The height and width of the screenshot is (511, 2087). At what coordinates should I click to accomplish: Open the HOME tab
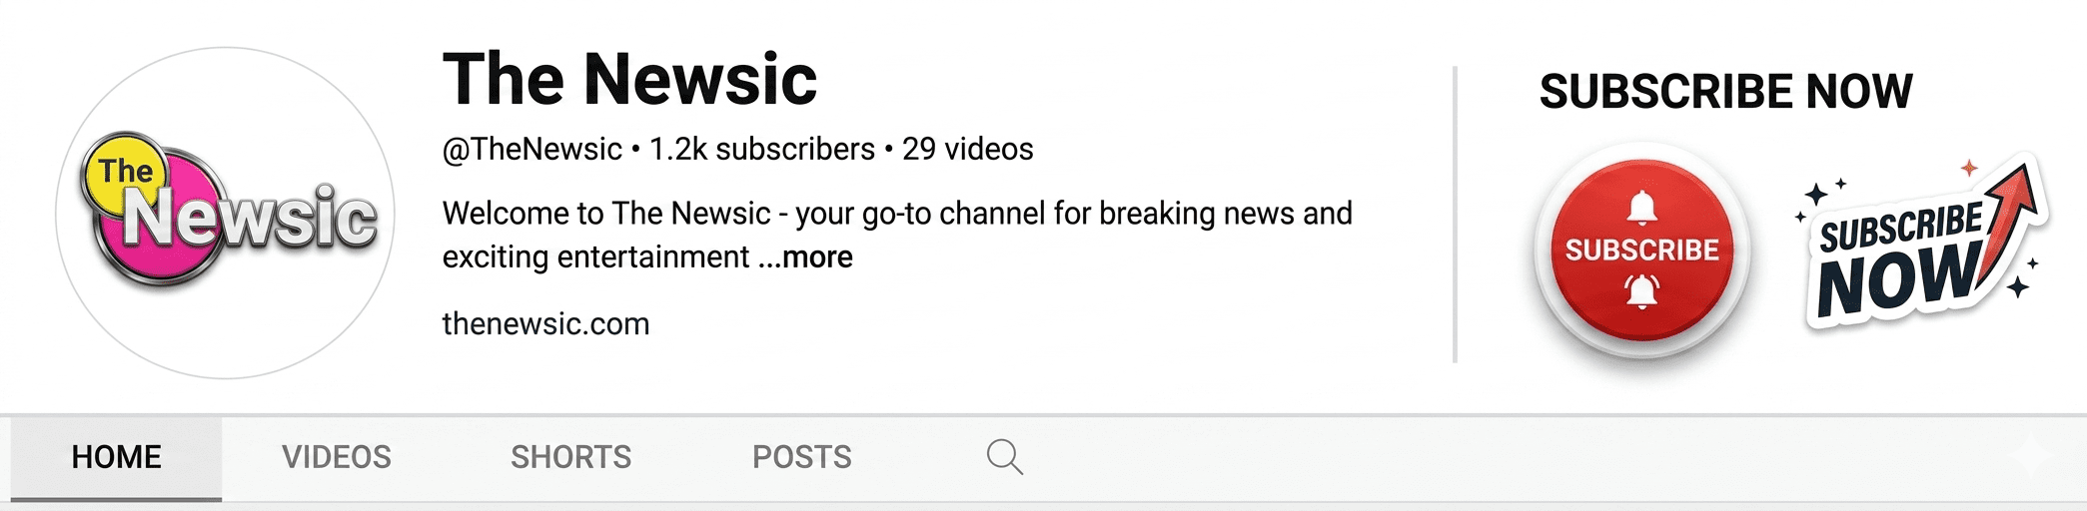tap(116, 457)
